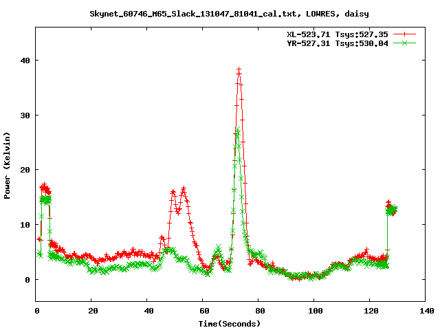
Task: Click the red line sample in the legend
Action: [404, 34]
